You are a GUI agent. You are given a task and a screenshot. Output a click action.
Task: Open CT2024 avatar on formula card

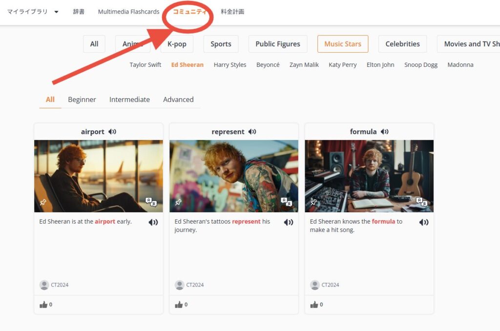point(315,285)
